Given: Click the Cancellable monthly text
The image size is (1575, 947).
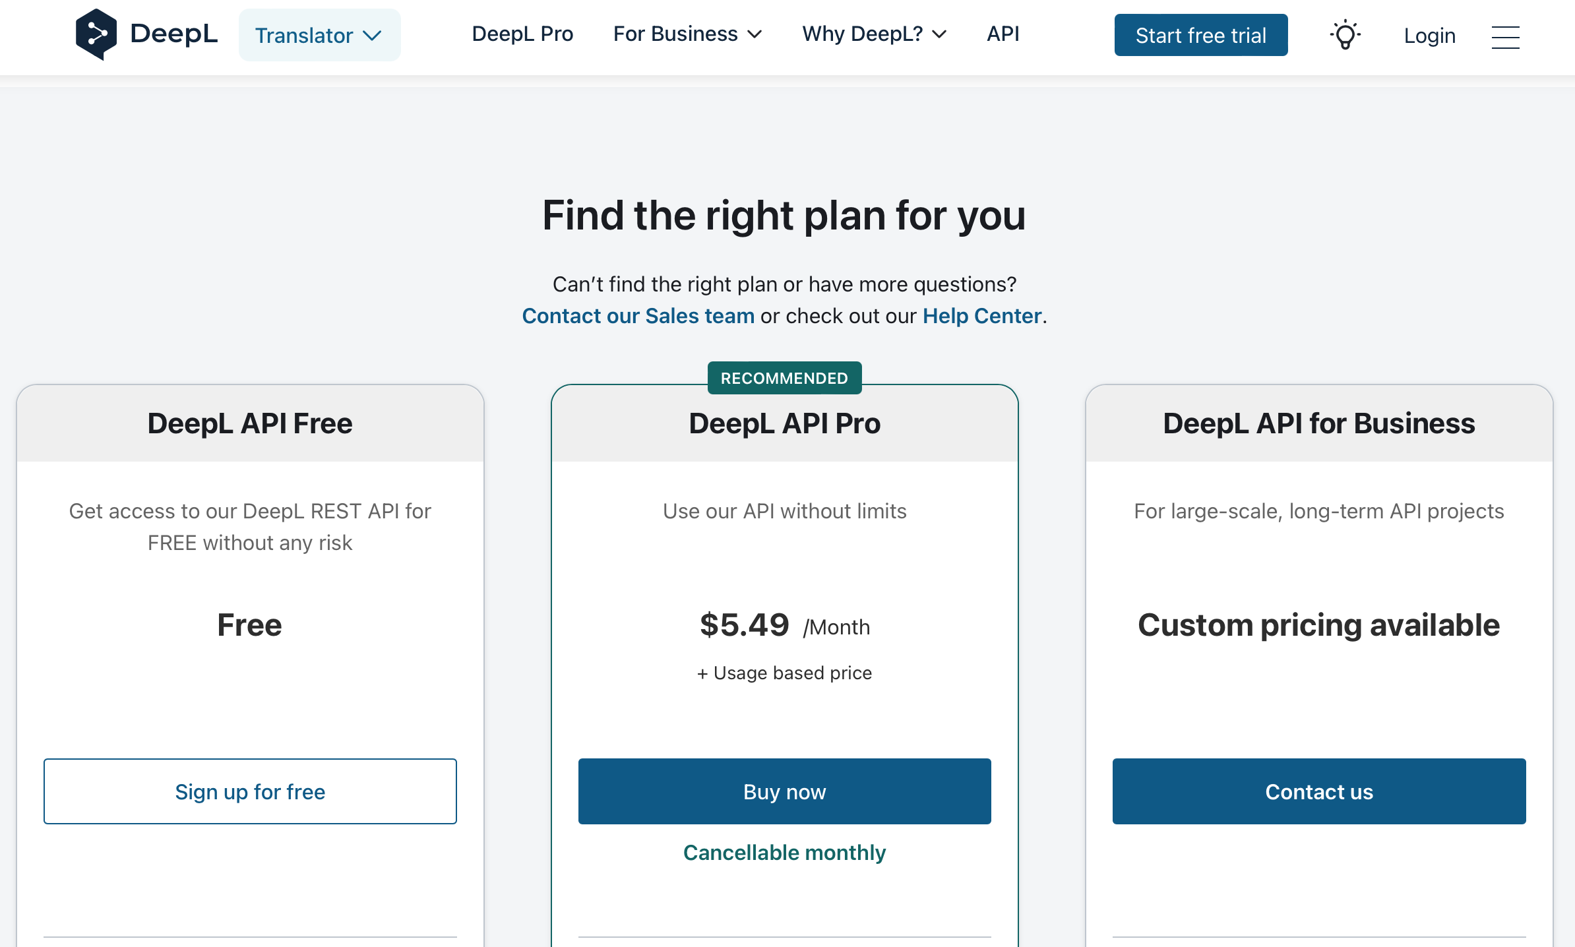Looking at the screenshot, I should click(784, 853).
